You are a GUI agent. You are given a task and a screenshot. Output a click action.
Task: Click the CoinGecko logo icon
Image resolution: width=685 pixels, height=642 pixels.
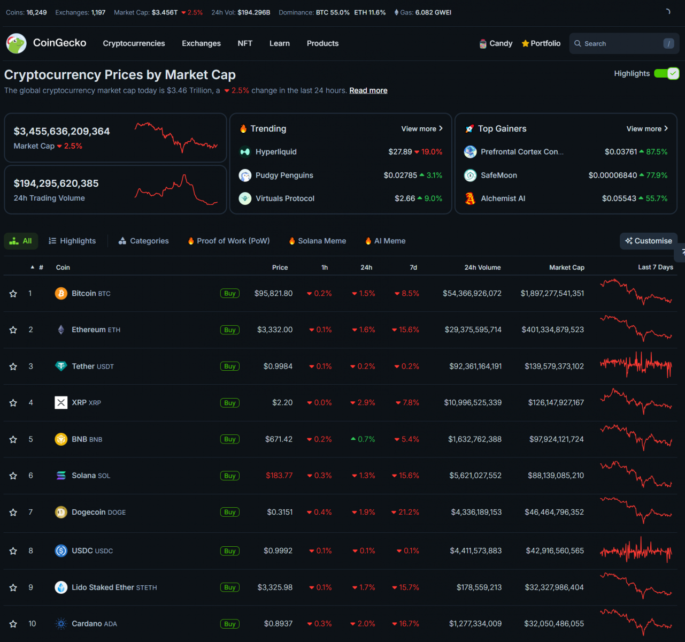click(x=16, y=43)
